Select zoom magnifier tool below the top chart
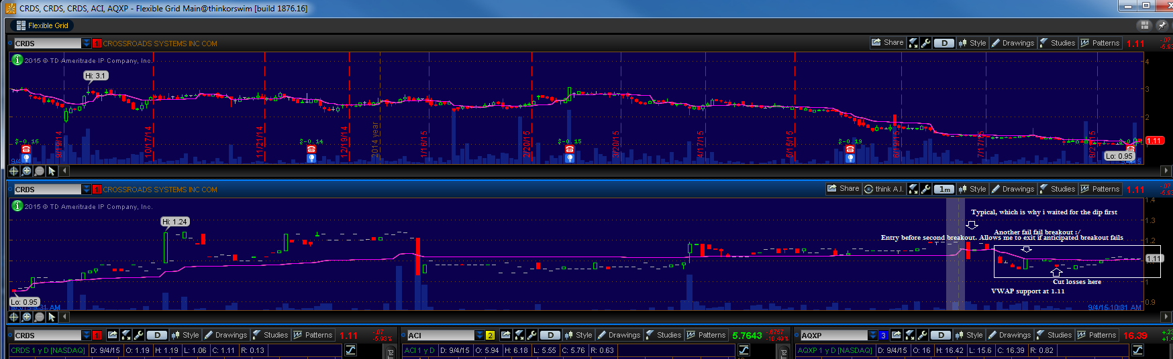 coord(27,171)
